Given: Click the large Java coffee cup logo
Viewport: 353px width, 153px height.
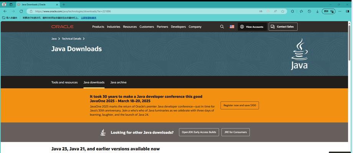Looking at the screenshot, I should coord(299,54).
